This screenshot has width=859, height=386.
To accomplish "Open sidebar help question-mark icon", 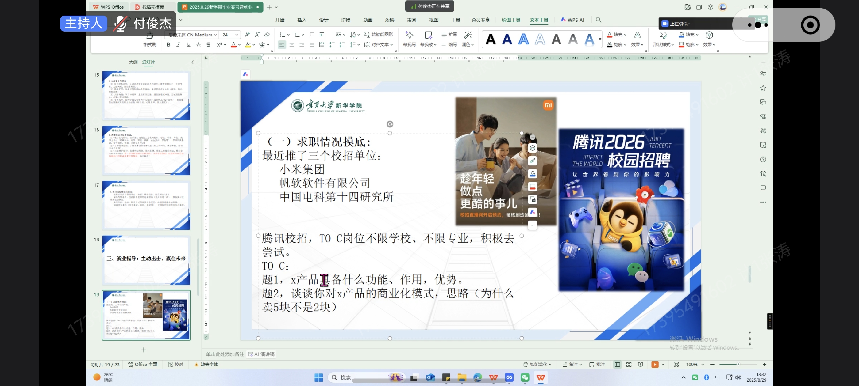I will click(x=763, y=160).
